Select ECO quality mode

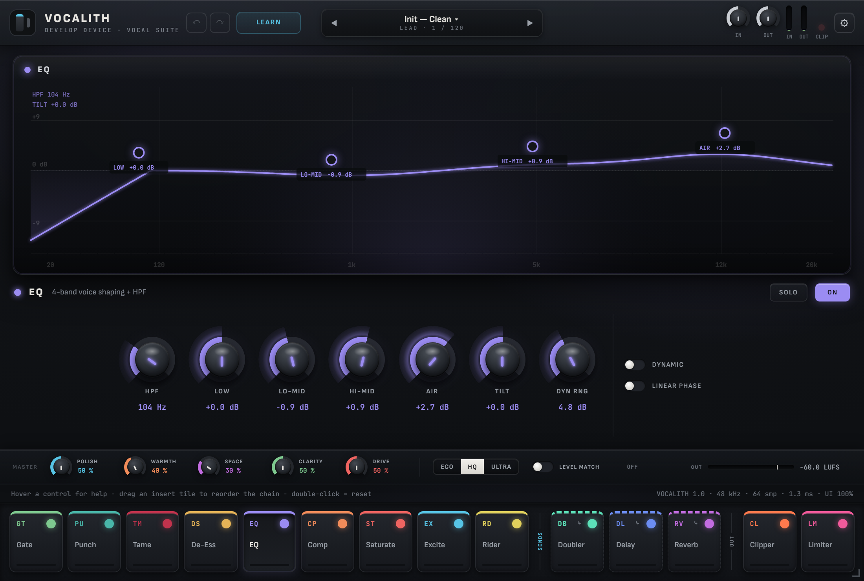(x=447, y=467)
